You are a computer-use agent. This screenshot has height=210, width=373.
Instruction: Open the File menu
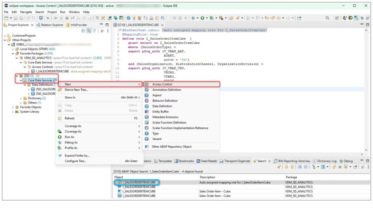[6, 12]
